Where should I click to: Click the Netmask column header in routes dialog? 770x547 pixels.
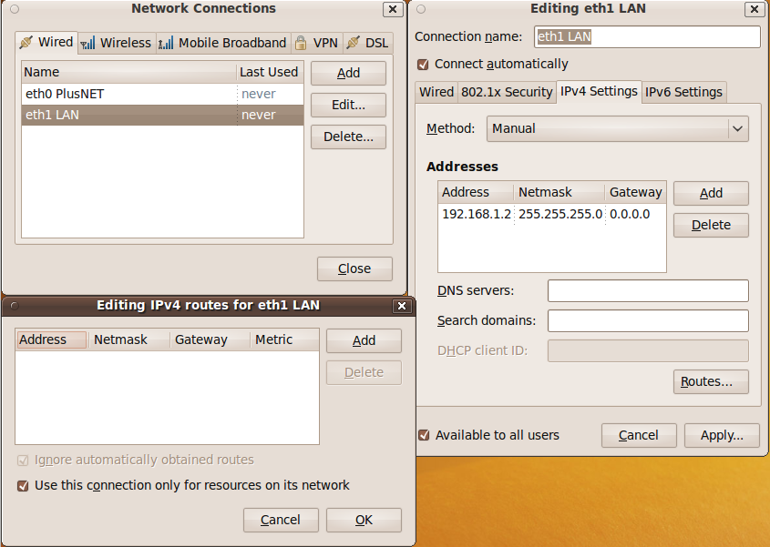[x=128, y=339]
